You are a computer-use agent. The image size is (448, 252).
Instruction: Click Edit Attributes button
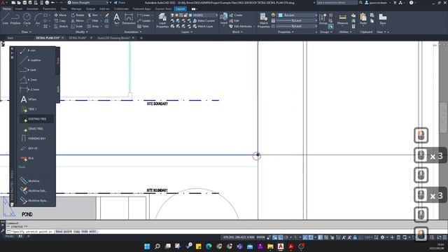[x=241, y=27]
